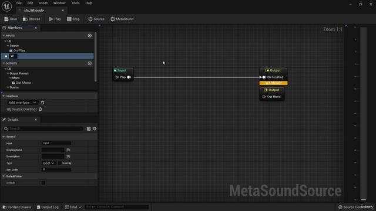376x211 pixels.
Task: Click the Out Mono audio input pin
Action: click(x=264, y=97)
